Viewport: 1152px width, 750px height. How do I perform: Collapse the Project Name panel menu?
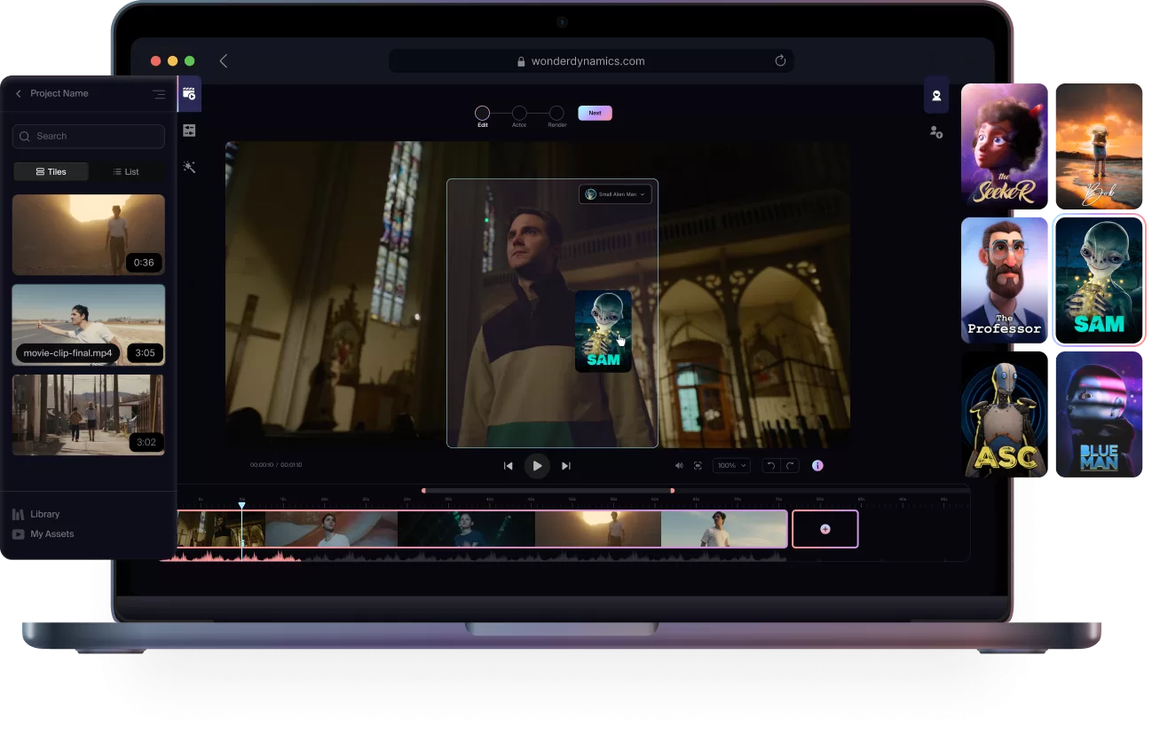(159, 94)
